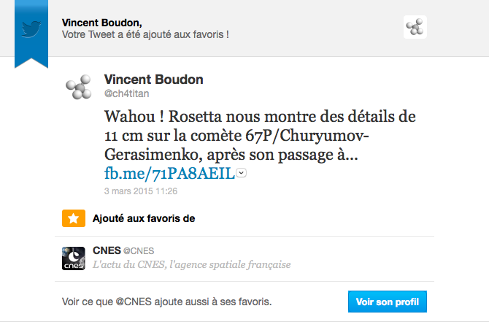
Task: Open the fb.me/71PA8AEIL link
Action: click(170, 173)
